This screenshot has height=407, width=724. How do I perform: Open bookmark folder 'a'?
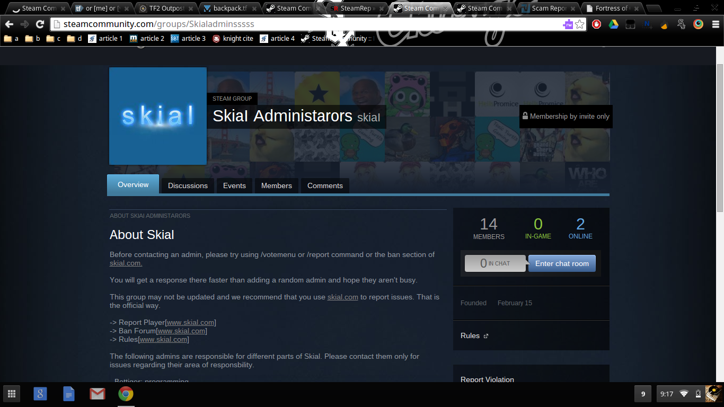[x=11, y=39]
